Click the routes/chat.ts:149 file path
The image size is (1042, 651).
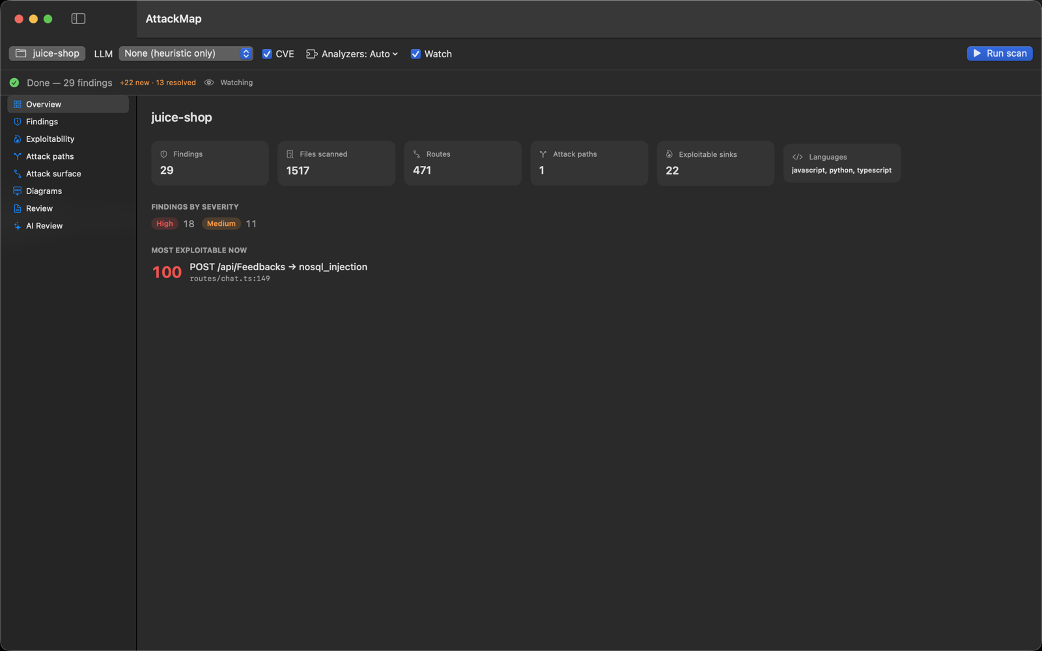[230, 279]
